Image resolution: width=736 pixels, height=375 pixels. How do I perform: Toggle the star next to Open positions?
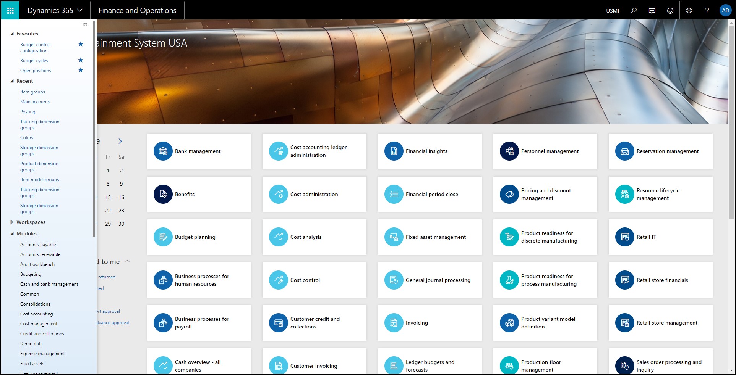[x=81, y=70]
